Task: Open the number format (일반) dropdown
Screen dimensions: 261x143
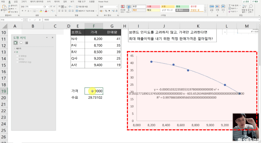Action: tap(117, 6)
